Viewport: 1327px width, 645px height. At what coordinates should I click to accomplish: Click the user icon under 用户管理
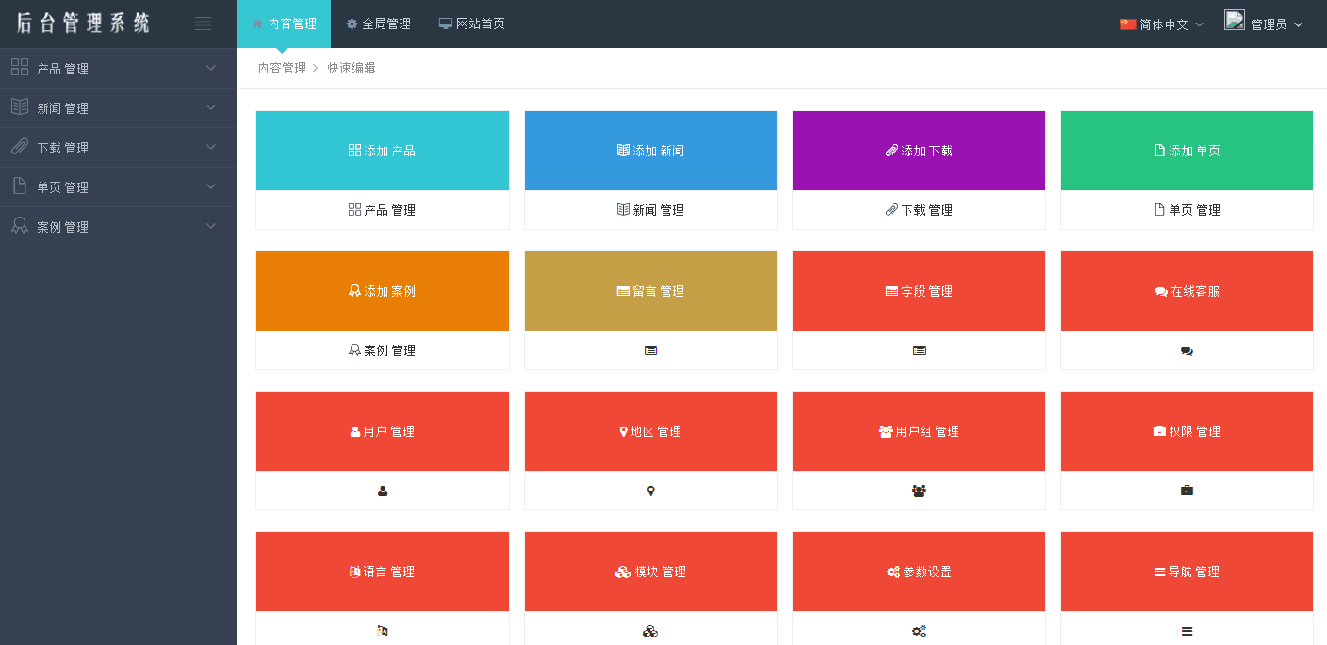coord(383,491)
